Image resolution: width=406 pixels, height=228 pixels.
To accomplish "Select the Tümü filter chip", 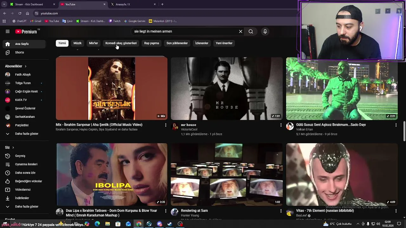I will click(x=62, y=43).
